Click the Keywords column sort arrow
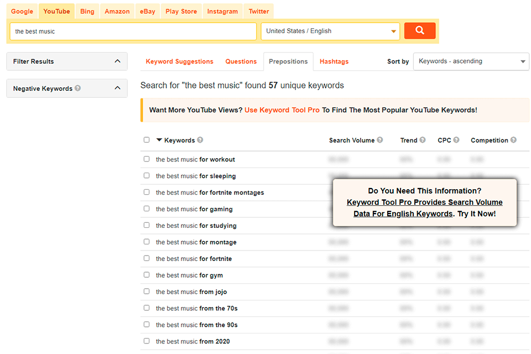Screen dimensions: 531x354 [159, 140]
